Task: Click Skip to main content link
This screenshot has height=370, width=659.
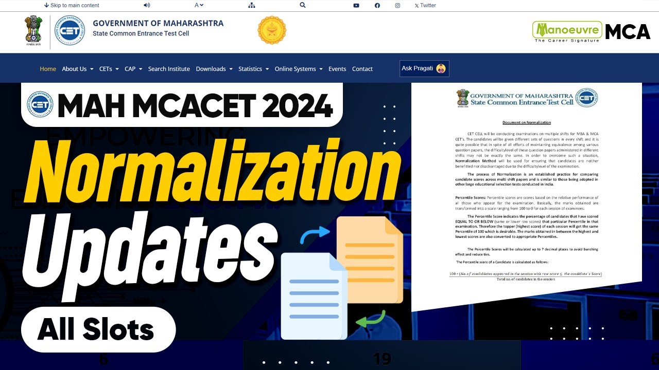Action: (72, 5)
